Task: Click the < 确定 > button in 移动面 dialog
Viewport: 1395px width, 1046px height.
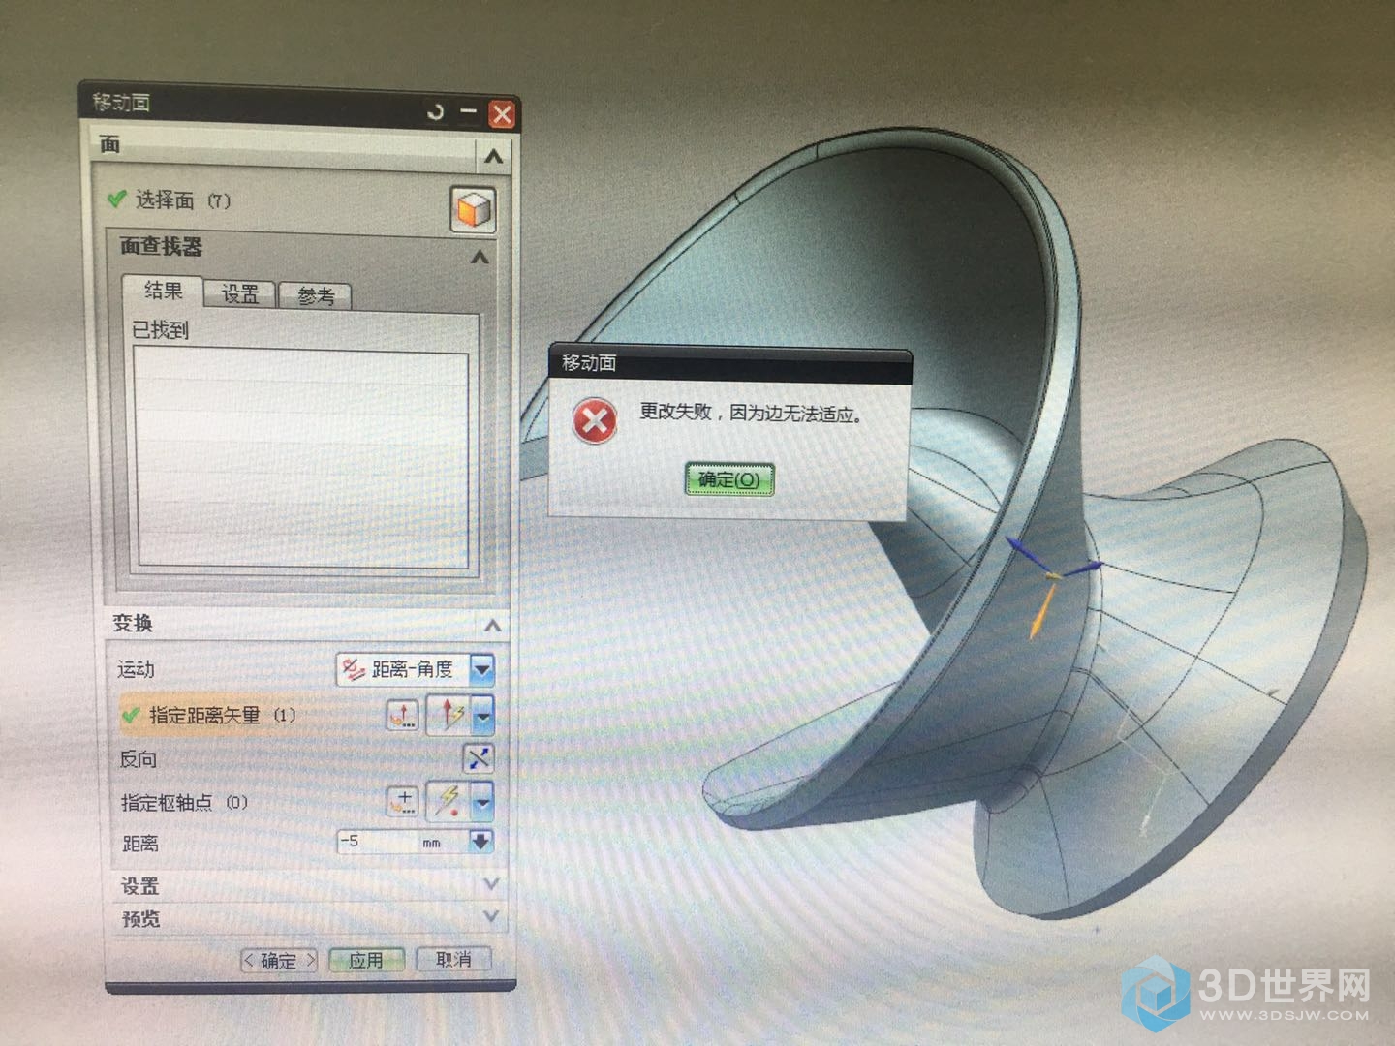Action: (279, 960)
